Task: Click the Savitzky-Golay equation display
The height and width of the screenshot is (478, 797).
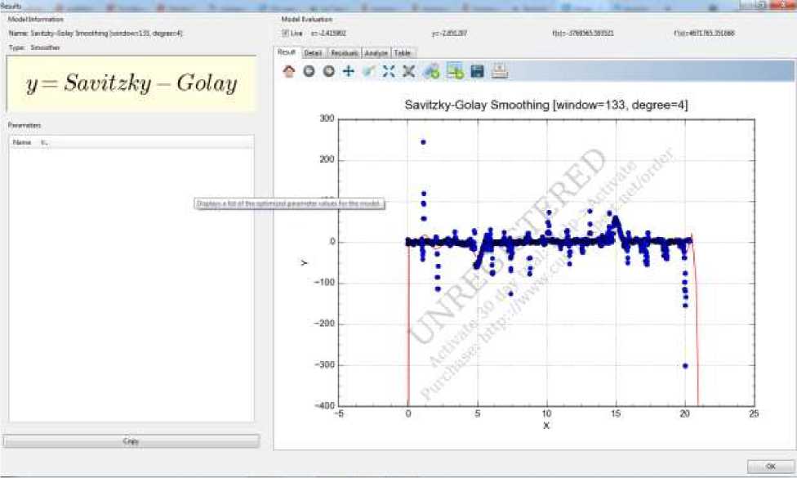Action: pyautogui.click(x=131, y=83)
